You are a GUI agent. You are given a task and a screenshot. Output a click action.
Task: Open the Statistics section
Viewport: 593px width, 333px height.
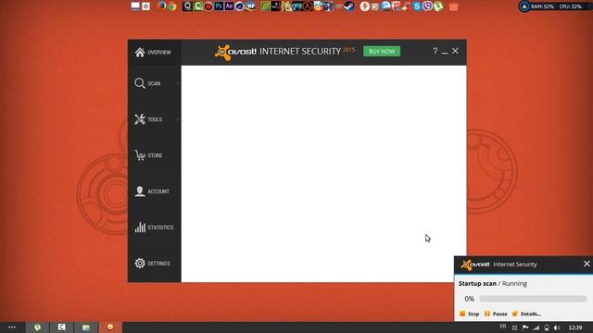pyautogui.click(x=155, y=228)
